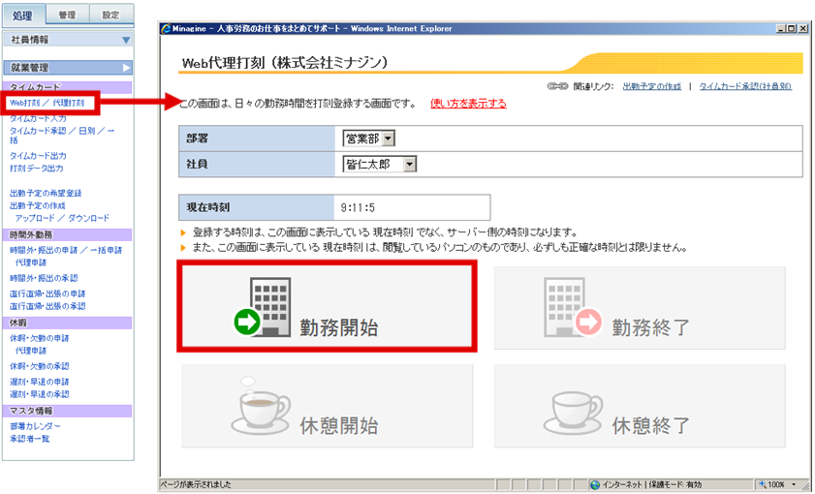The image size is (815, 494).
Task: Click the internet zone globe icon in status bar
Action: 595,484
